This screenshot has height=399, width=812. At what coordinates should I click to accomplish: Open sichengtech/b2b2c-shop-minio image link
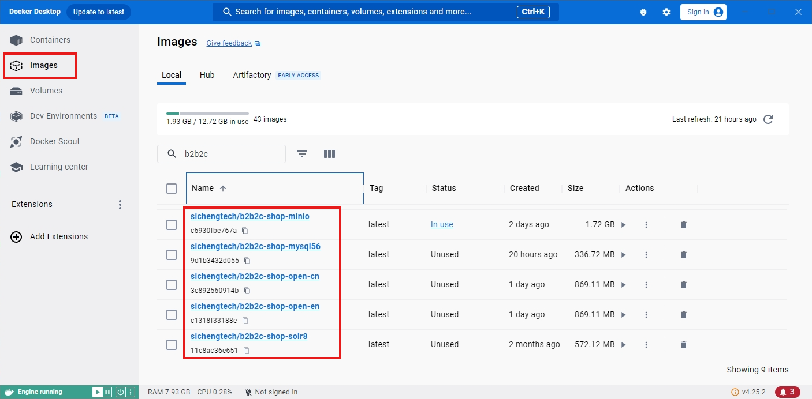point(250,217)
